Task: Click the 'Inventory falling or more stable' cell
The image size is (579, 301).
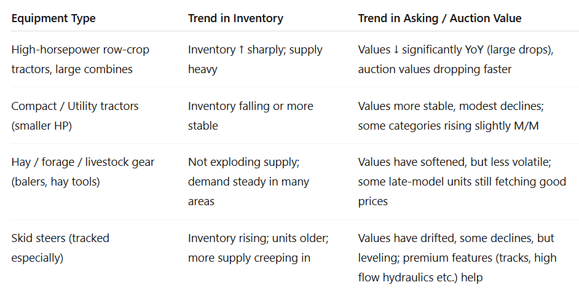Action: click(x=250, y=115)
